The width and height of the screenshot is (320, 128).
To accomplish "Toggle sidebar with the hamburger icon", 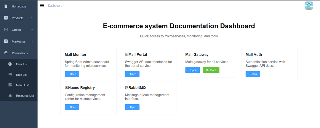I will pyautogui.click(x=42, y=5).
